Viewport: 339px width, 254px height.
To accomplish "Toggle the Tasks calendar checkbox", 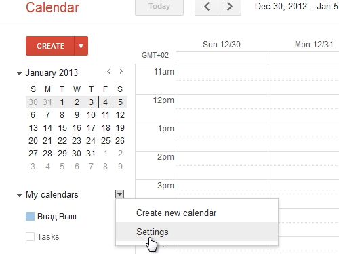I will 30,237.
